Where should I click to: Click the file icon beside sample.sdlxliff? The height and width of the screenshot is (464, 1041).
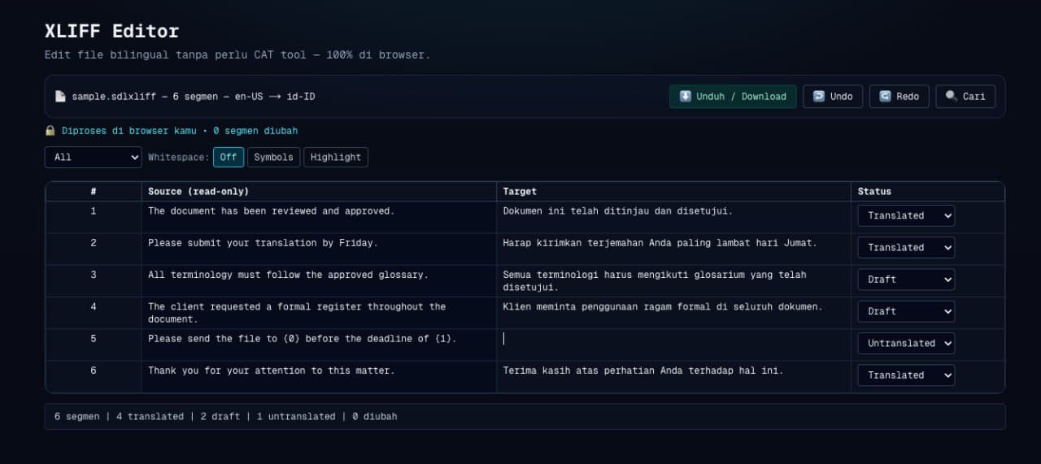point(60,96)
